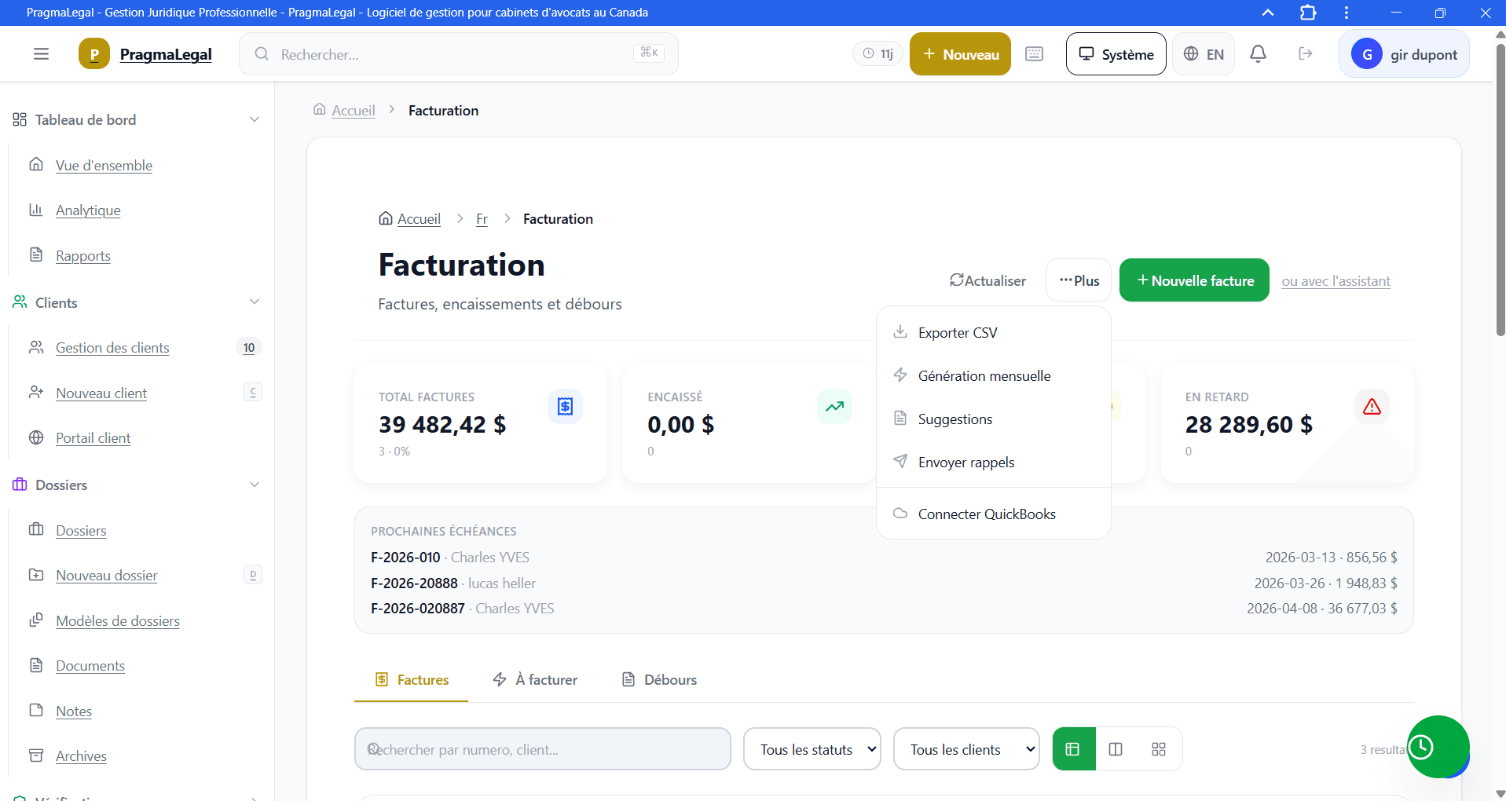Open invoice F-2026-20888 row

pos(884,583)
